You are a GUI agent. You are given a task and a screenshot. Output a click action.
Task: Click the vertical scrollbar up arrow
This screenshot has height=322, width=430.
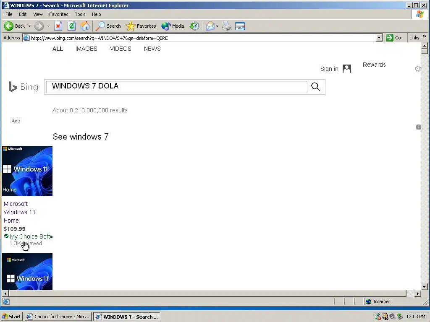424,46
